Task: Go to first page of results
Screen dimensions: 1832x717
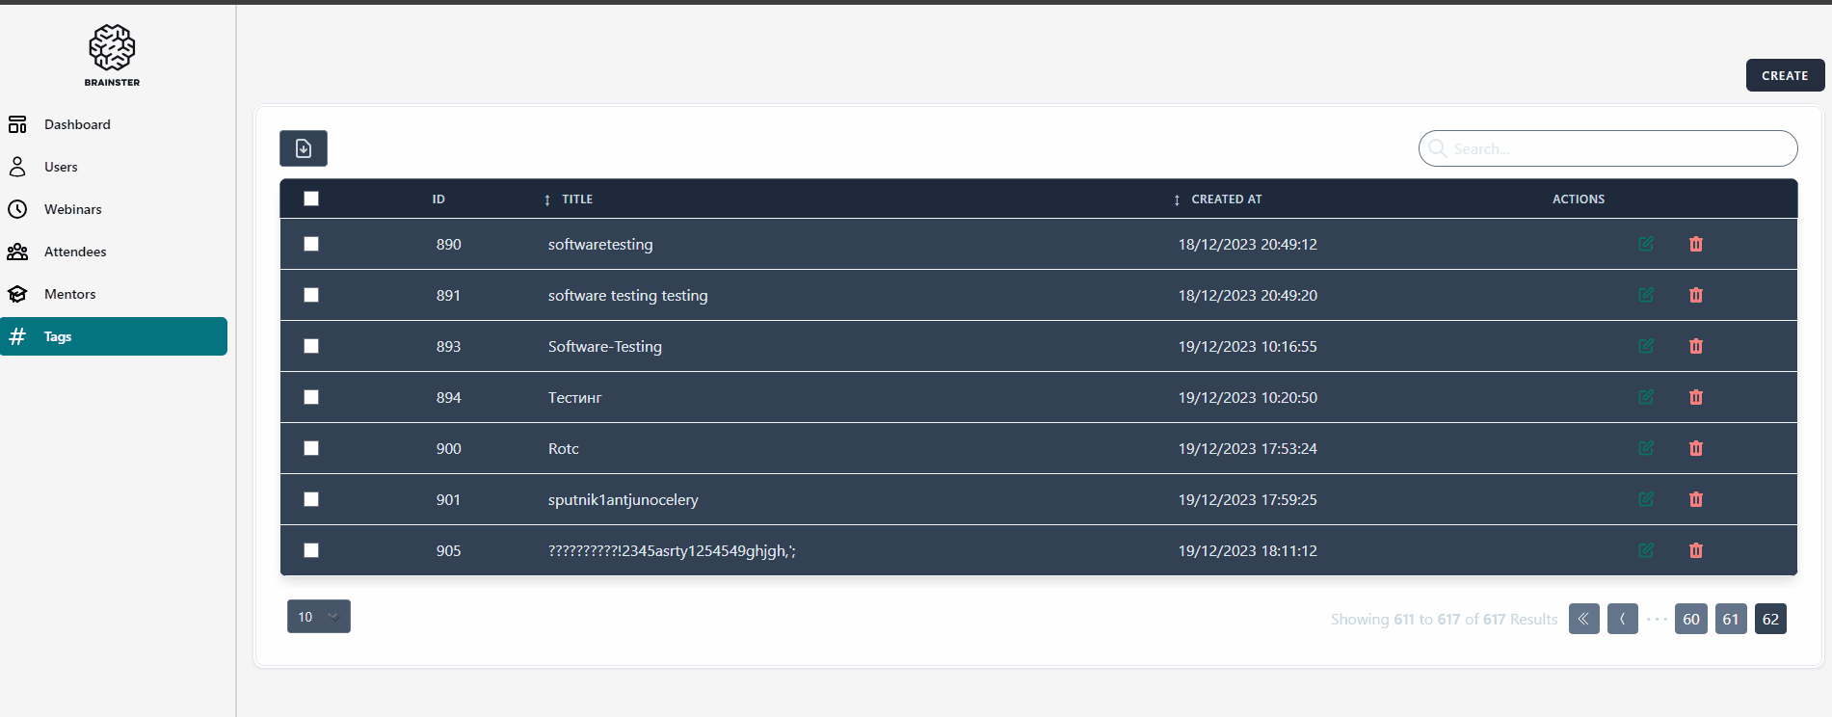Action: (x=1583, y=619)
